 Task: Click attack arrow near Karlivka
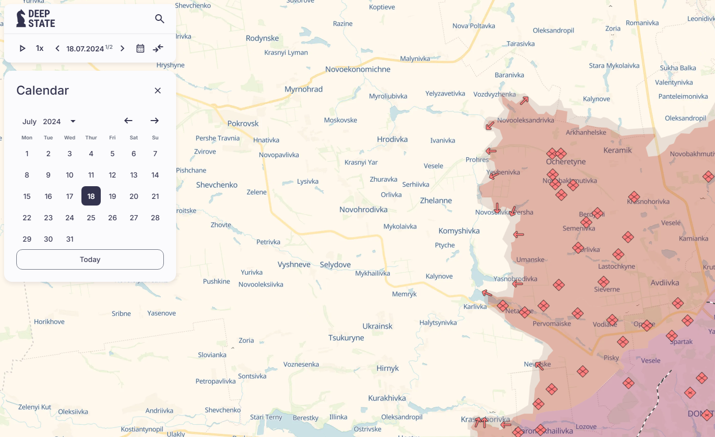487,293
